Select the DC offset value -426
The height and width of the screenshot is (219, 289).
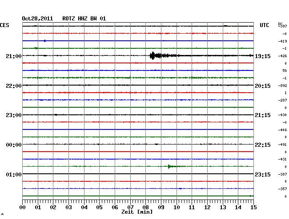282,56
